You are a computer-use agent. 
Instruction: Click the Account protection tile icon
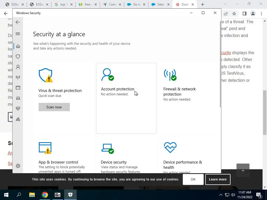107,74
